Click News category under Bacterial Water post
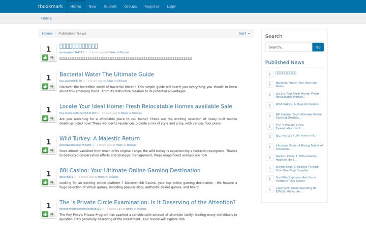The width and height of the screenshot is (366, 228). point(110,81)
